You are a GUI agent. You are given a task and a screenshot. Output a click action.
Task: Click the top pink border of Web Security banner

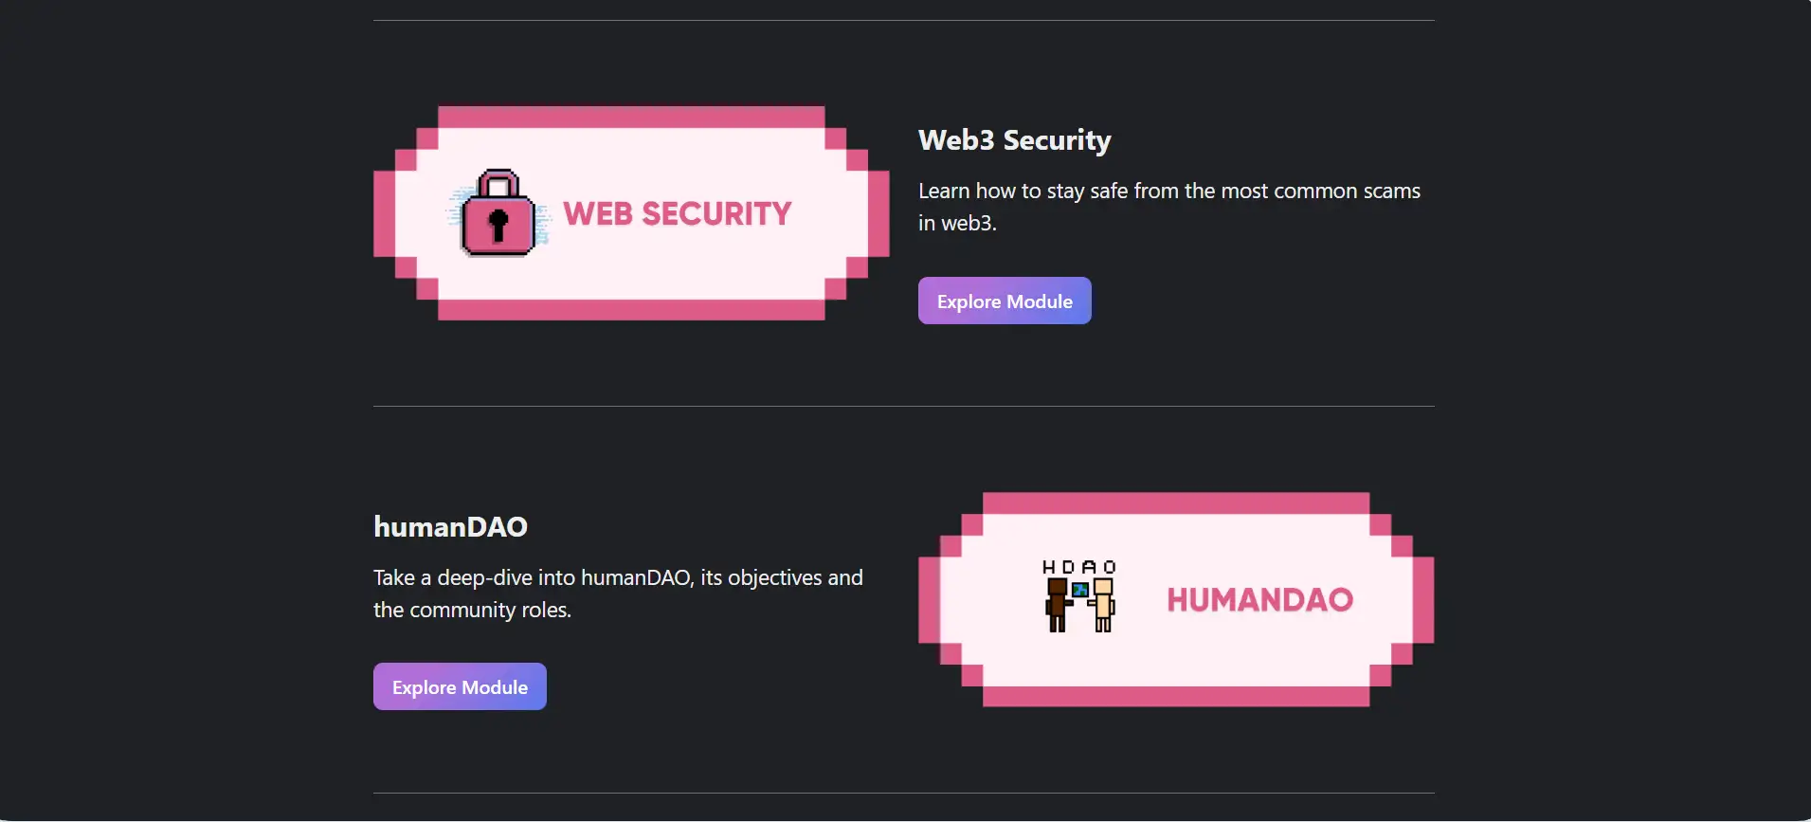click(631, 117)
